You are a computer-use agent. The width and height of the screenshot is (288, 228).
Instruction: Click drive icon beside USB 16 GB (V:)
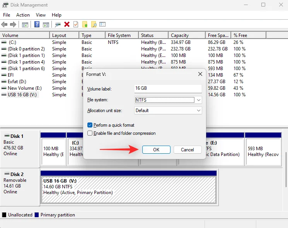[x=4, y=95]
